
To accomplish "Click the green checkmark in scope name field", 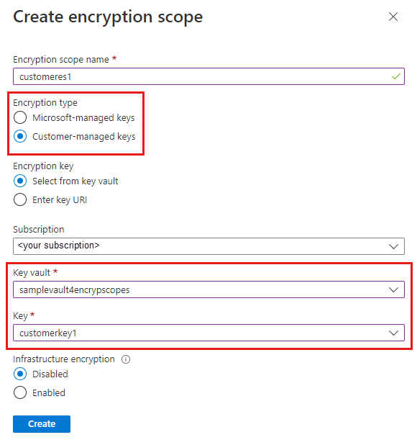I will [395, 76].
